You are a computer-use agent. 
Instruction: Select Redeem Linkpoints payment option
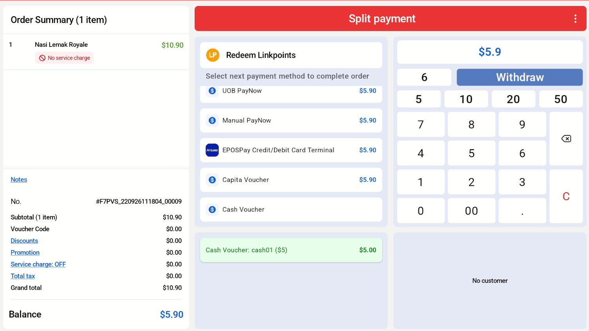pos(291,55)
